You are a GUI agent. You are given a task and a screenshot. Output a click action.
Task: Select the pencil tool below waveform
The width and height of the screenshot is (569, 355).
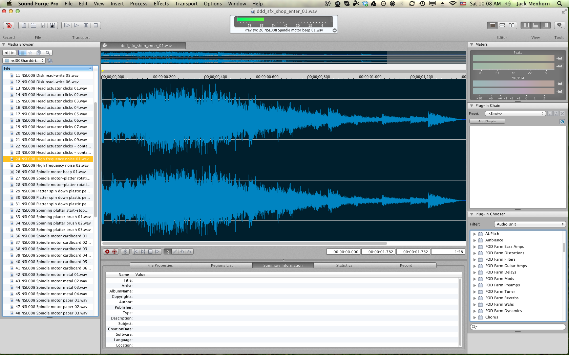coord(175,252)
